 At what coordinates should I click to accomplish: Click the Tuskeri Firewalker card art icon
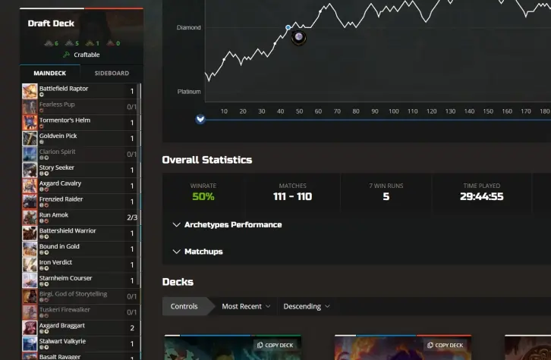[x=30, y=312]
